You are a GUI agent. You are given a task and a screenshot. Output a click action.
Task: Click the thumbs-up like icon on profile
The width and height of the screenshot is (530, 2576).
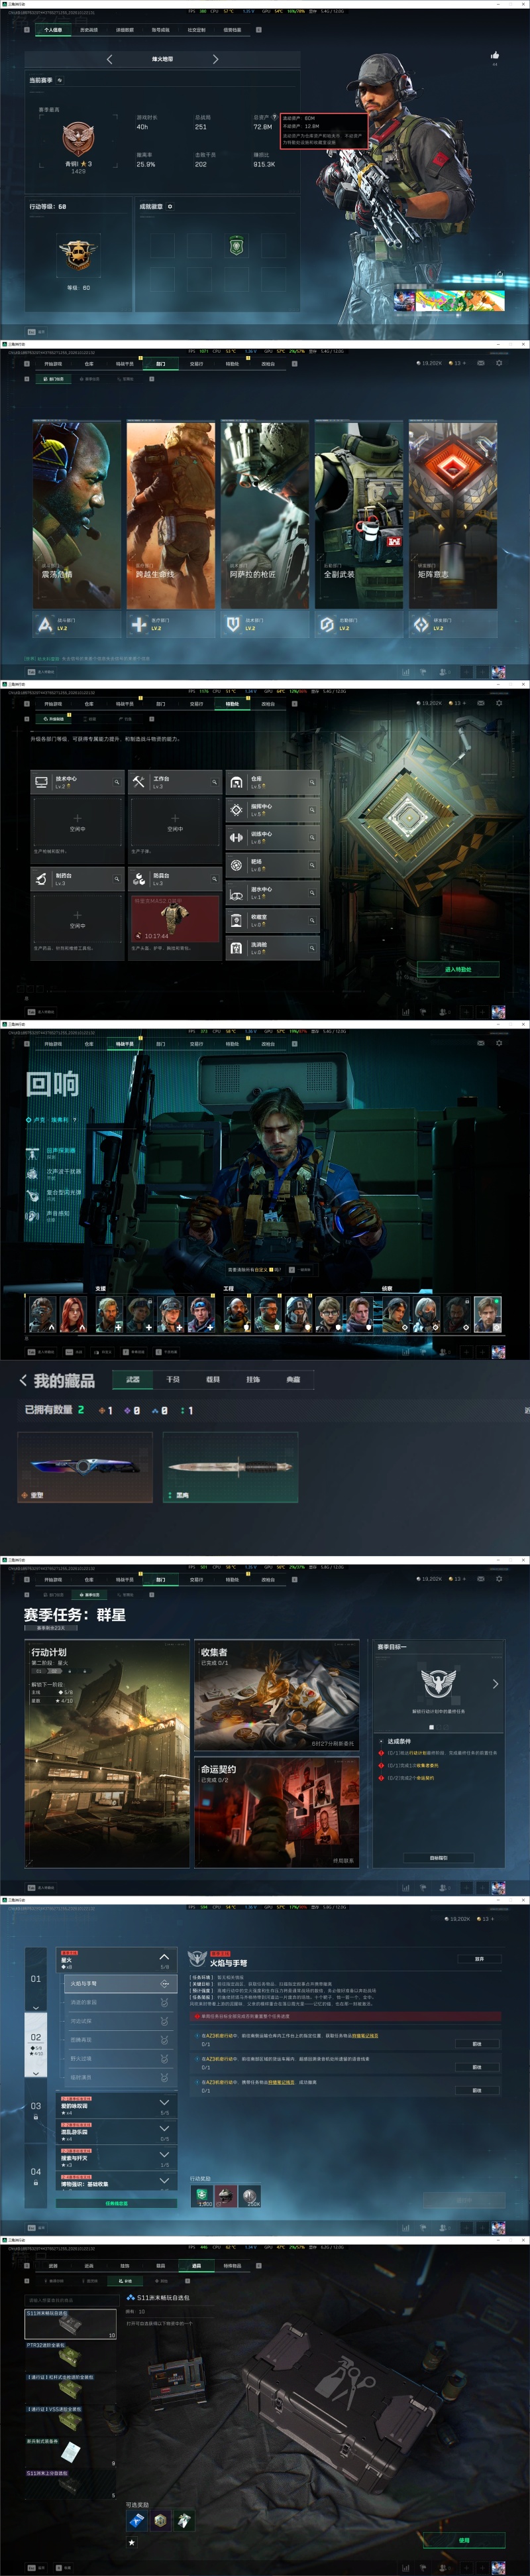(x=495, y=55)
